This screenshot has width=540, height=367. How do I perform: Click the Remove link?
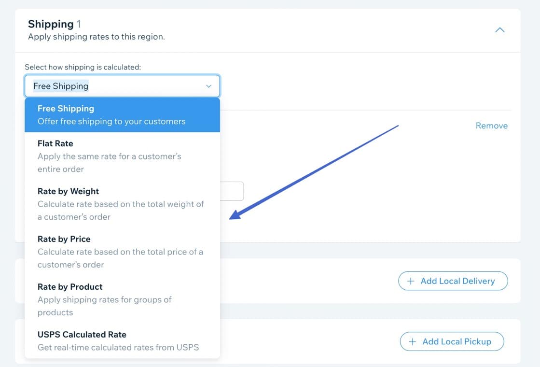(491, 126)
